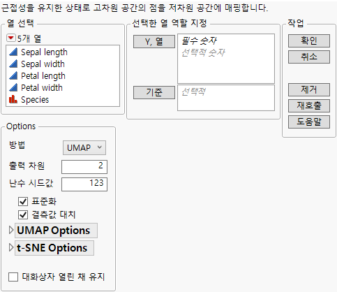Click the 기준 role button

click(154, 92)
